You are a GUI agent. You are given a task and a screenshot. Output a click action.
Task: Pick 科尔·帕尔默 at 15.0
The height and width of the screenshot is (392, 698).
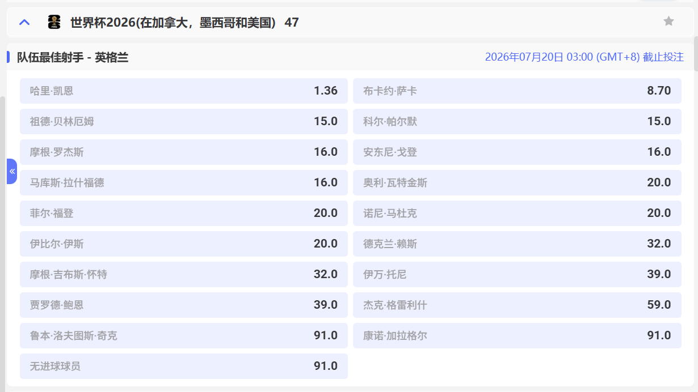point(517,121)
